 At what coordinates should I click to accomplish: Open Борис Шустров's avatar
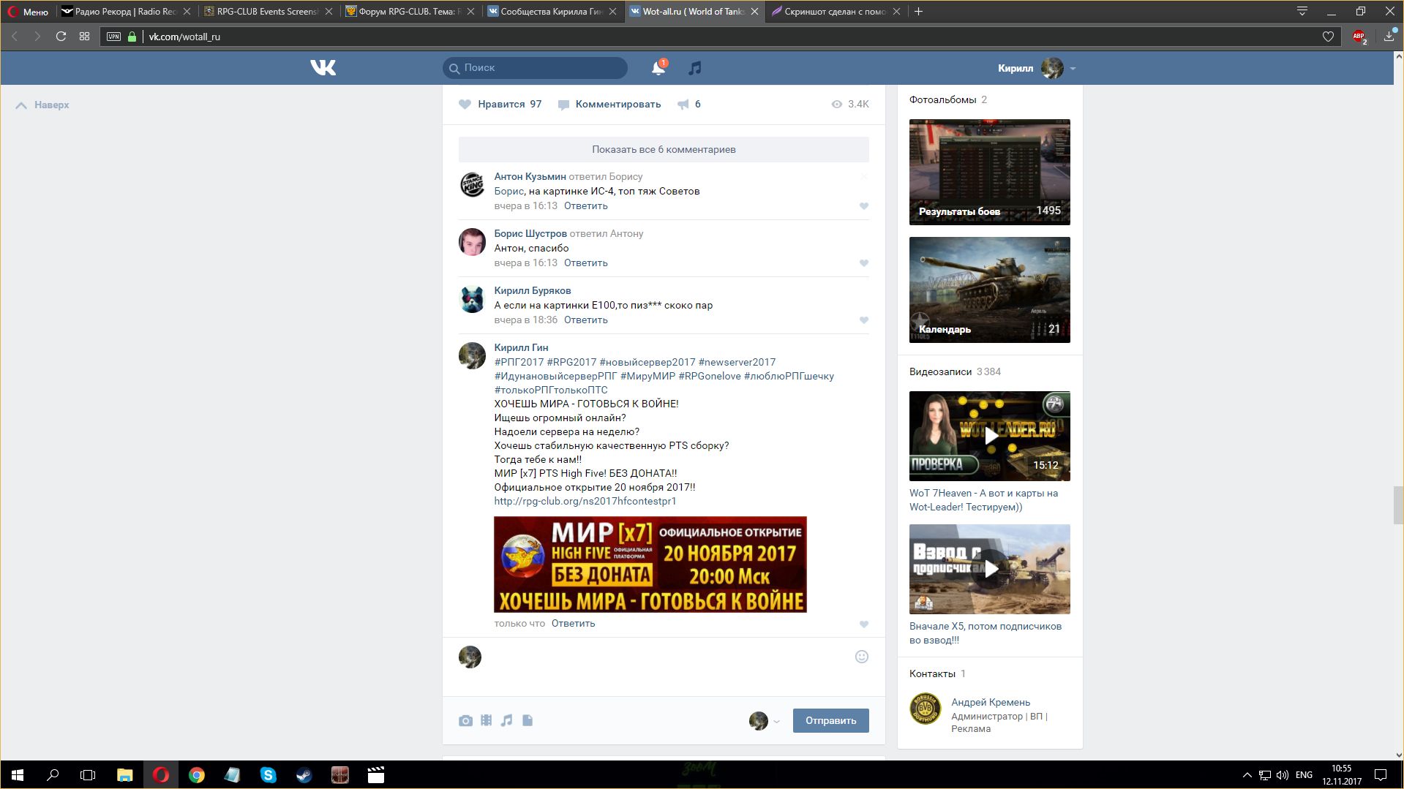[472, 242]
